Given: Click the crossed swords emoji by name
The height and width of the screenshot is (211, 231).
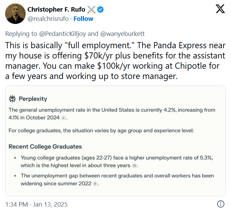Looking at the screenshot, I should tap(91, 10).
